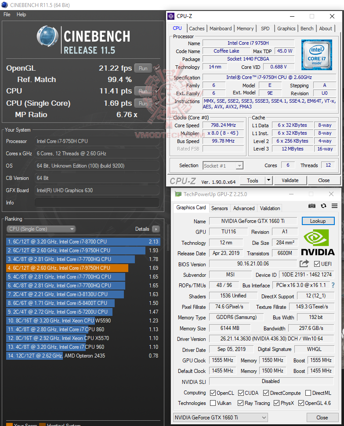Image resolution: width=344 pixels, height=426 pixels.
Task: Open the Help menu in Cinebench
Action: (21, 14)
